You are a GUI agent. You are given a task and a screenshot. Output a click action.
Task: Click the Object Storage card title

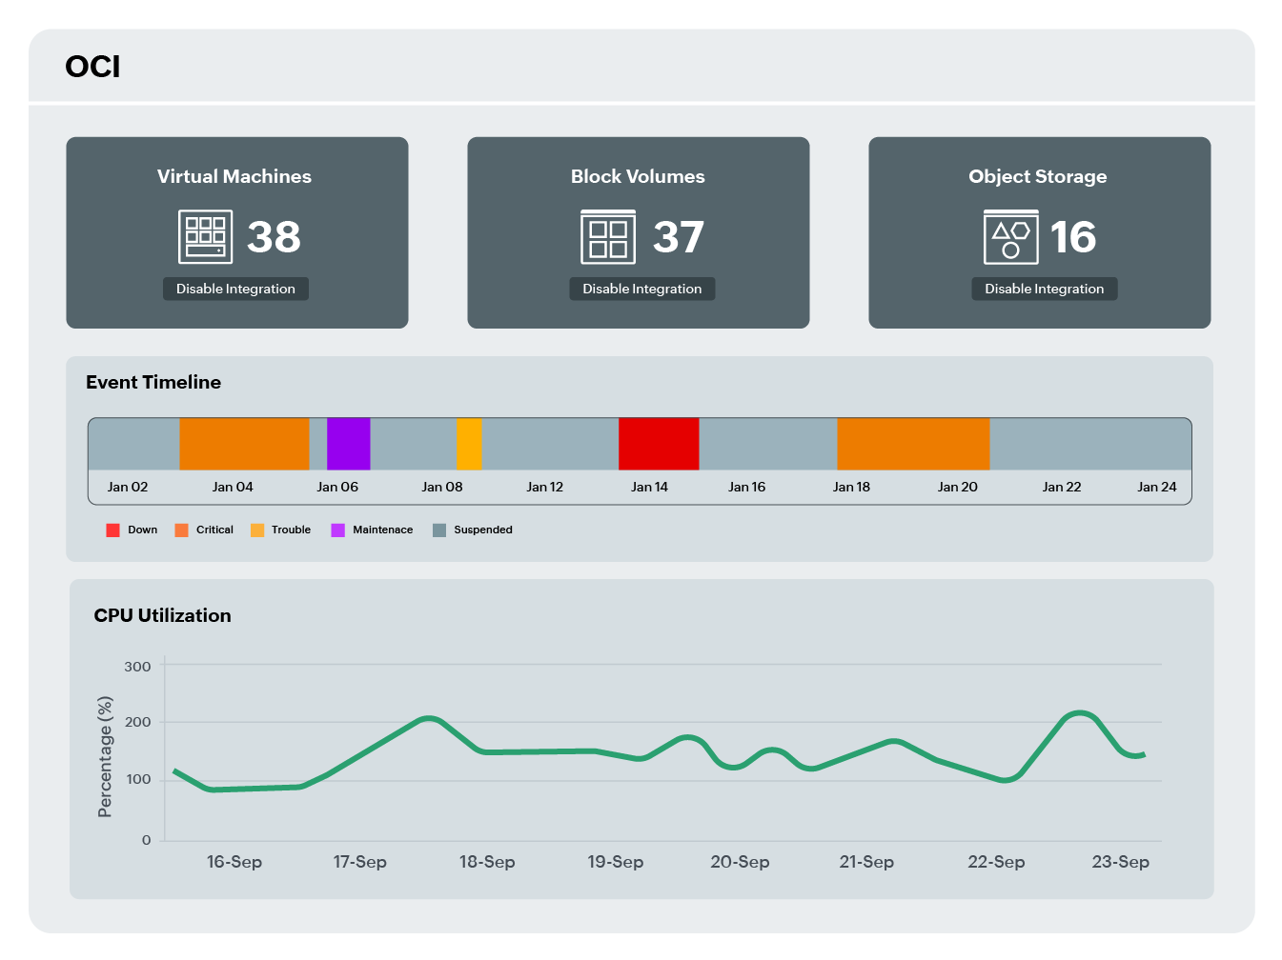pyautogui.click(x=1038, y=177)
